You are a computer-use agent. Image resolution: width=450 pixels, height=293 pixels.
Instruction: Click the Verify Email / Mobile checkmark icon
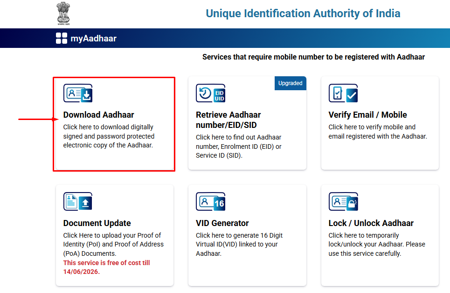tap(343, 93)
